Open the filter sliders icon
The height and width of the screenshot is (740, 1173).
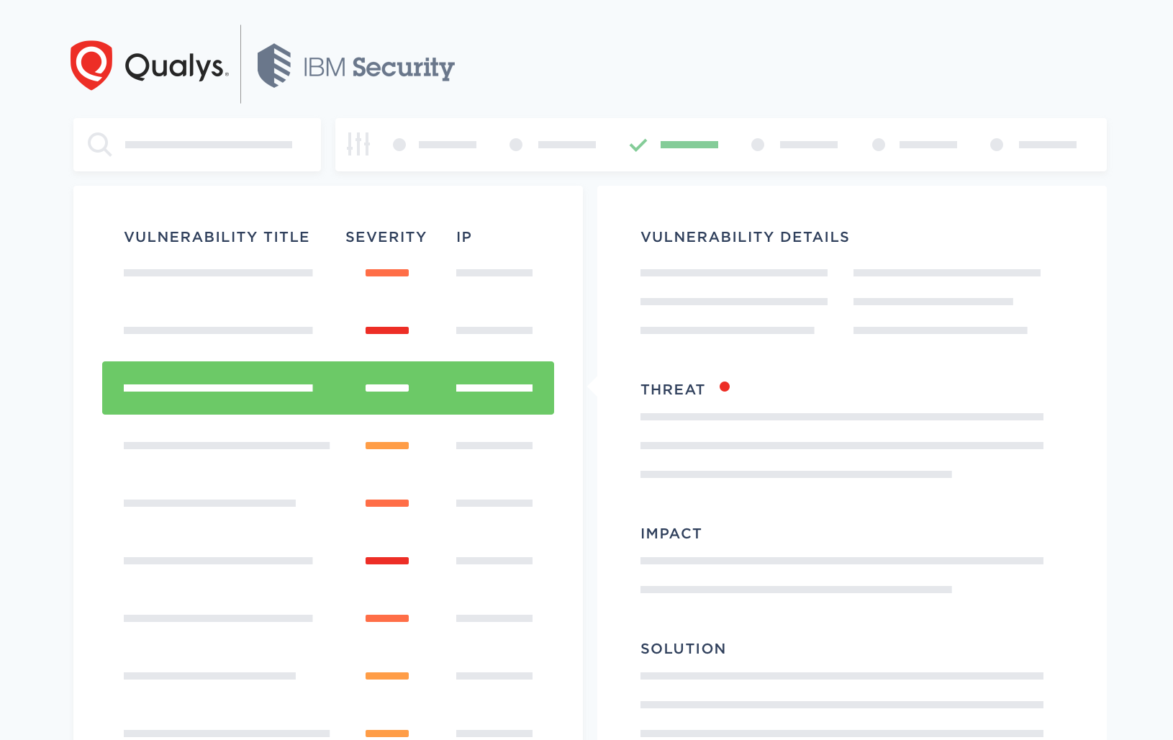358,144
